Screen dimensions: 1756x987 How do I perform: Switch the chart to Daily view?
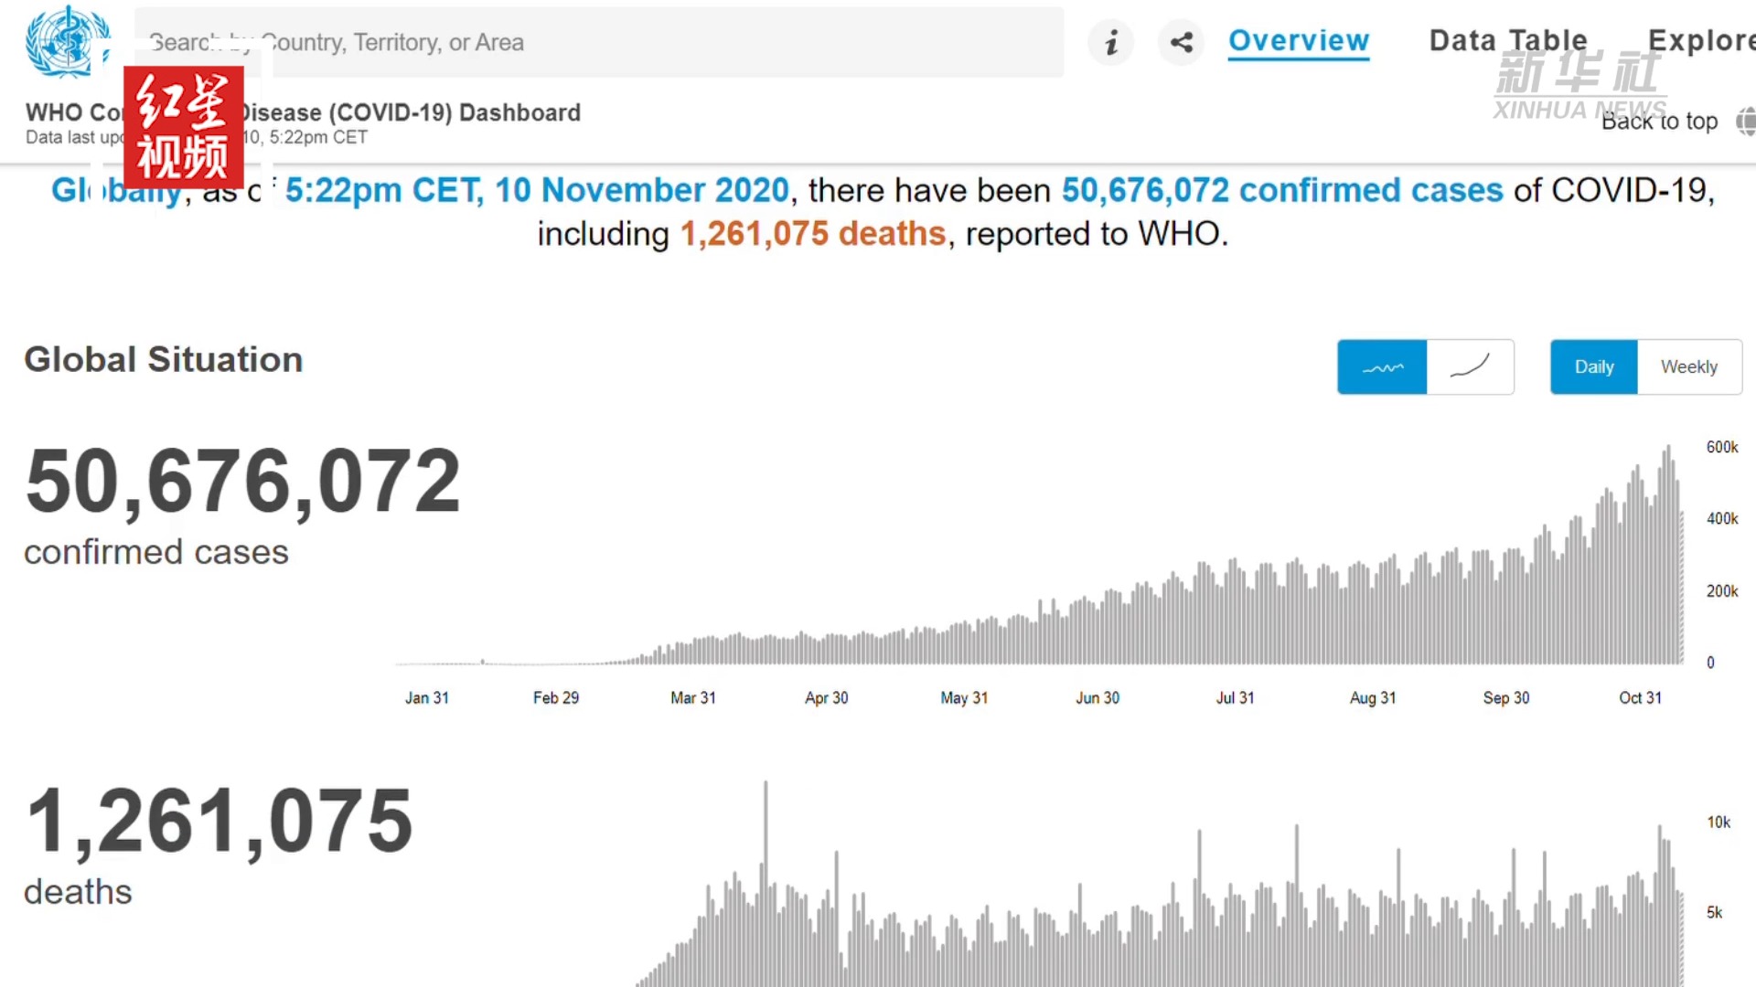pyautogui.click(x=1593, y=367)
